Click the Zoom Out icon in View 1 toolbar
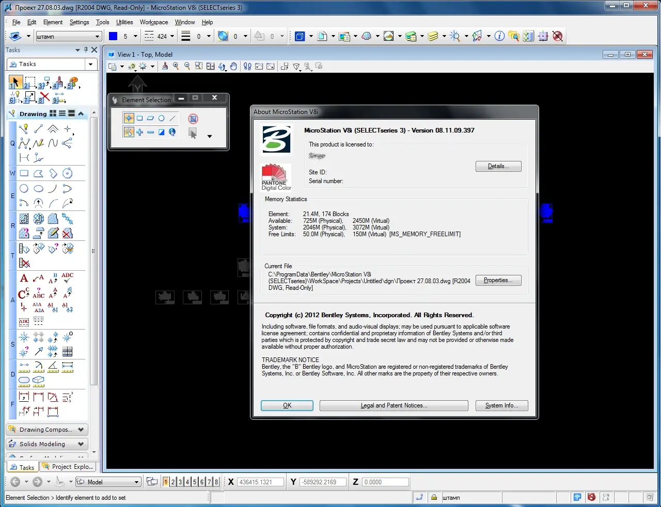 tap(187, 67)
